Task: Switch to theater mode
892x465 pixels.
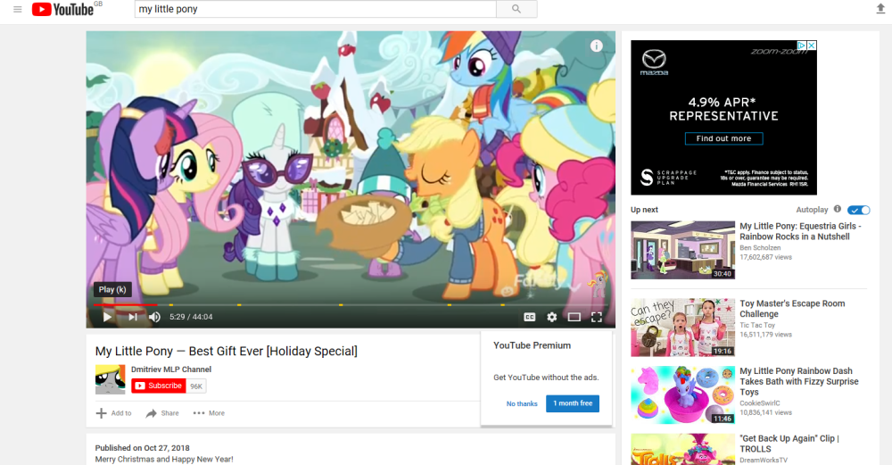Action: (574, 317)
